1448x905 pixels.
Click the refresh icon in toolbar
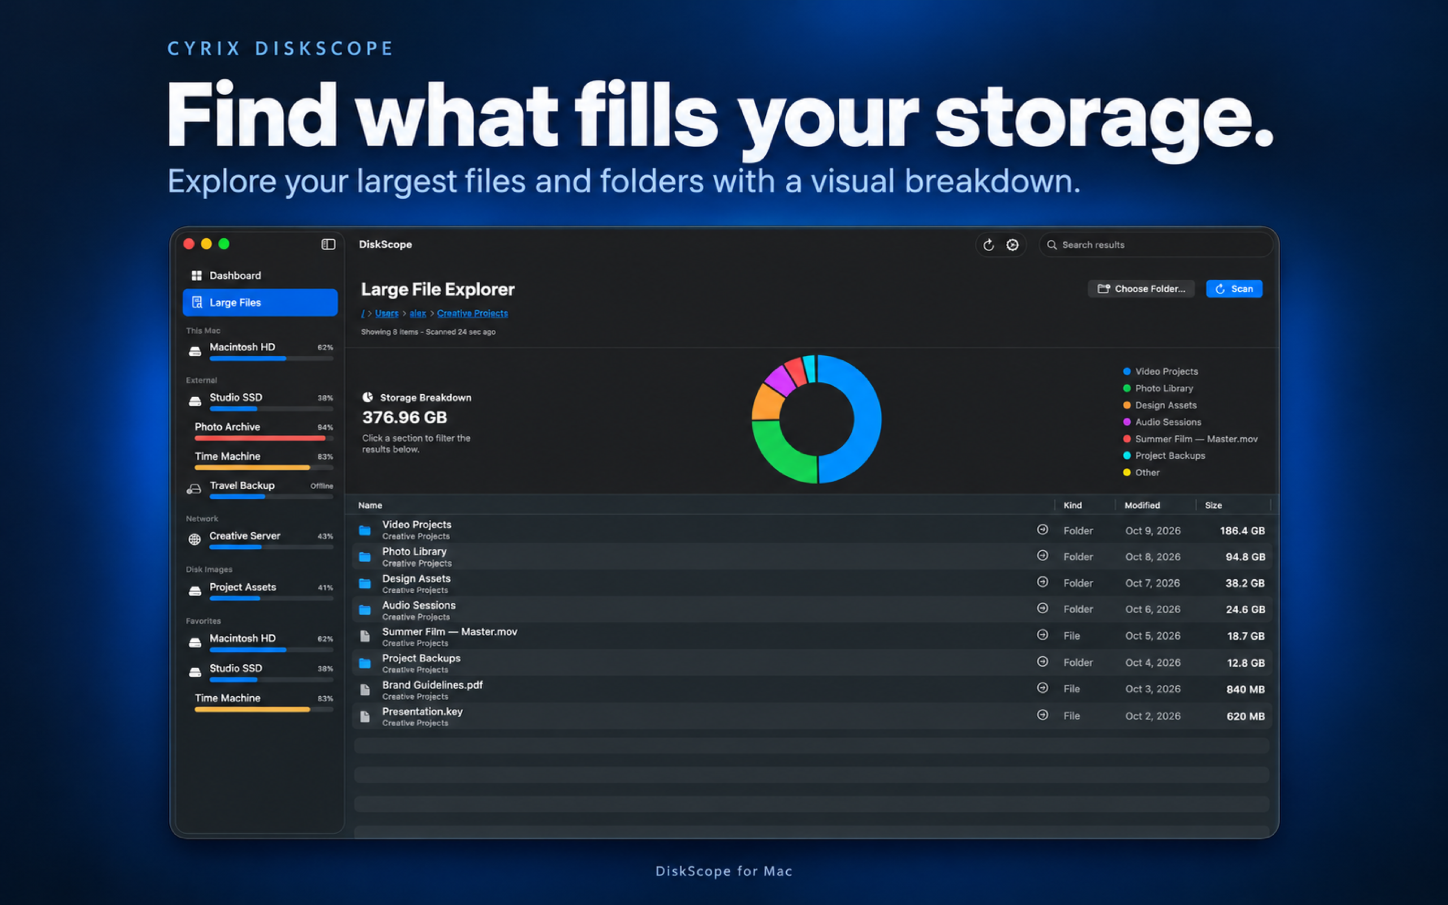(x=989, y=245)
